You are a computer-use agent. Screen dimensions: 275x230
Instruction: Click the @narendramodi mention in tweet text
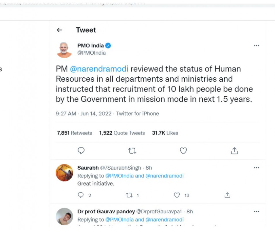(99, 69)
